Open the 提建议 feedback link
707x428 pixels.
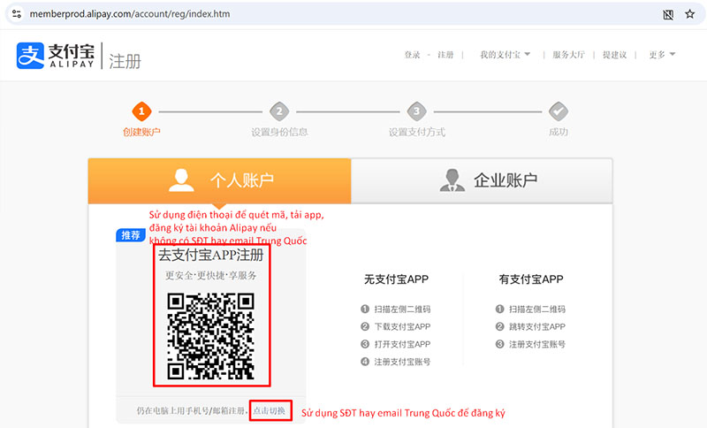[x=614, y=55]
